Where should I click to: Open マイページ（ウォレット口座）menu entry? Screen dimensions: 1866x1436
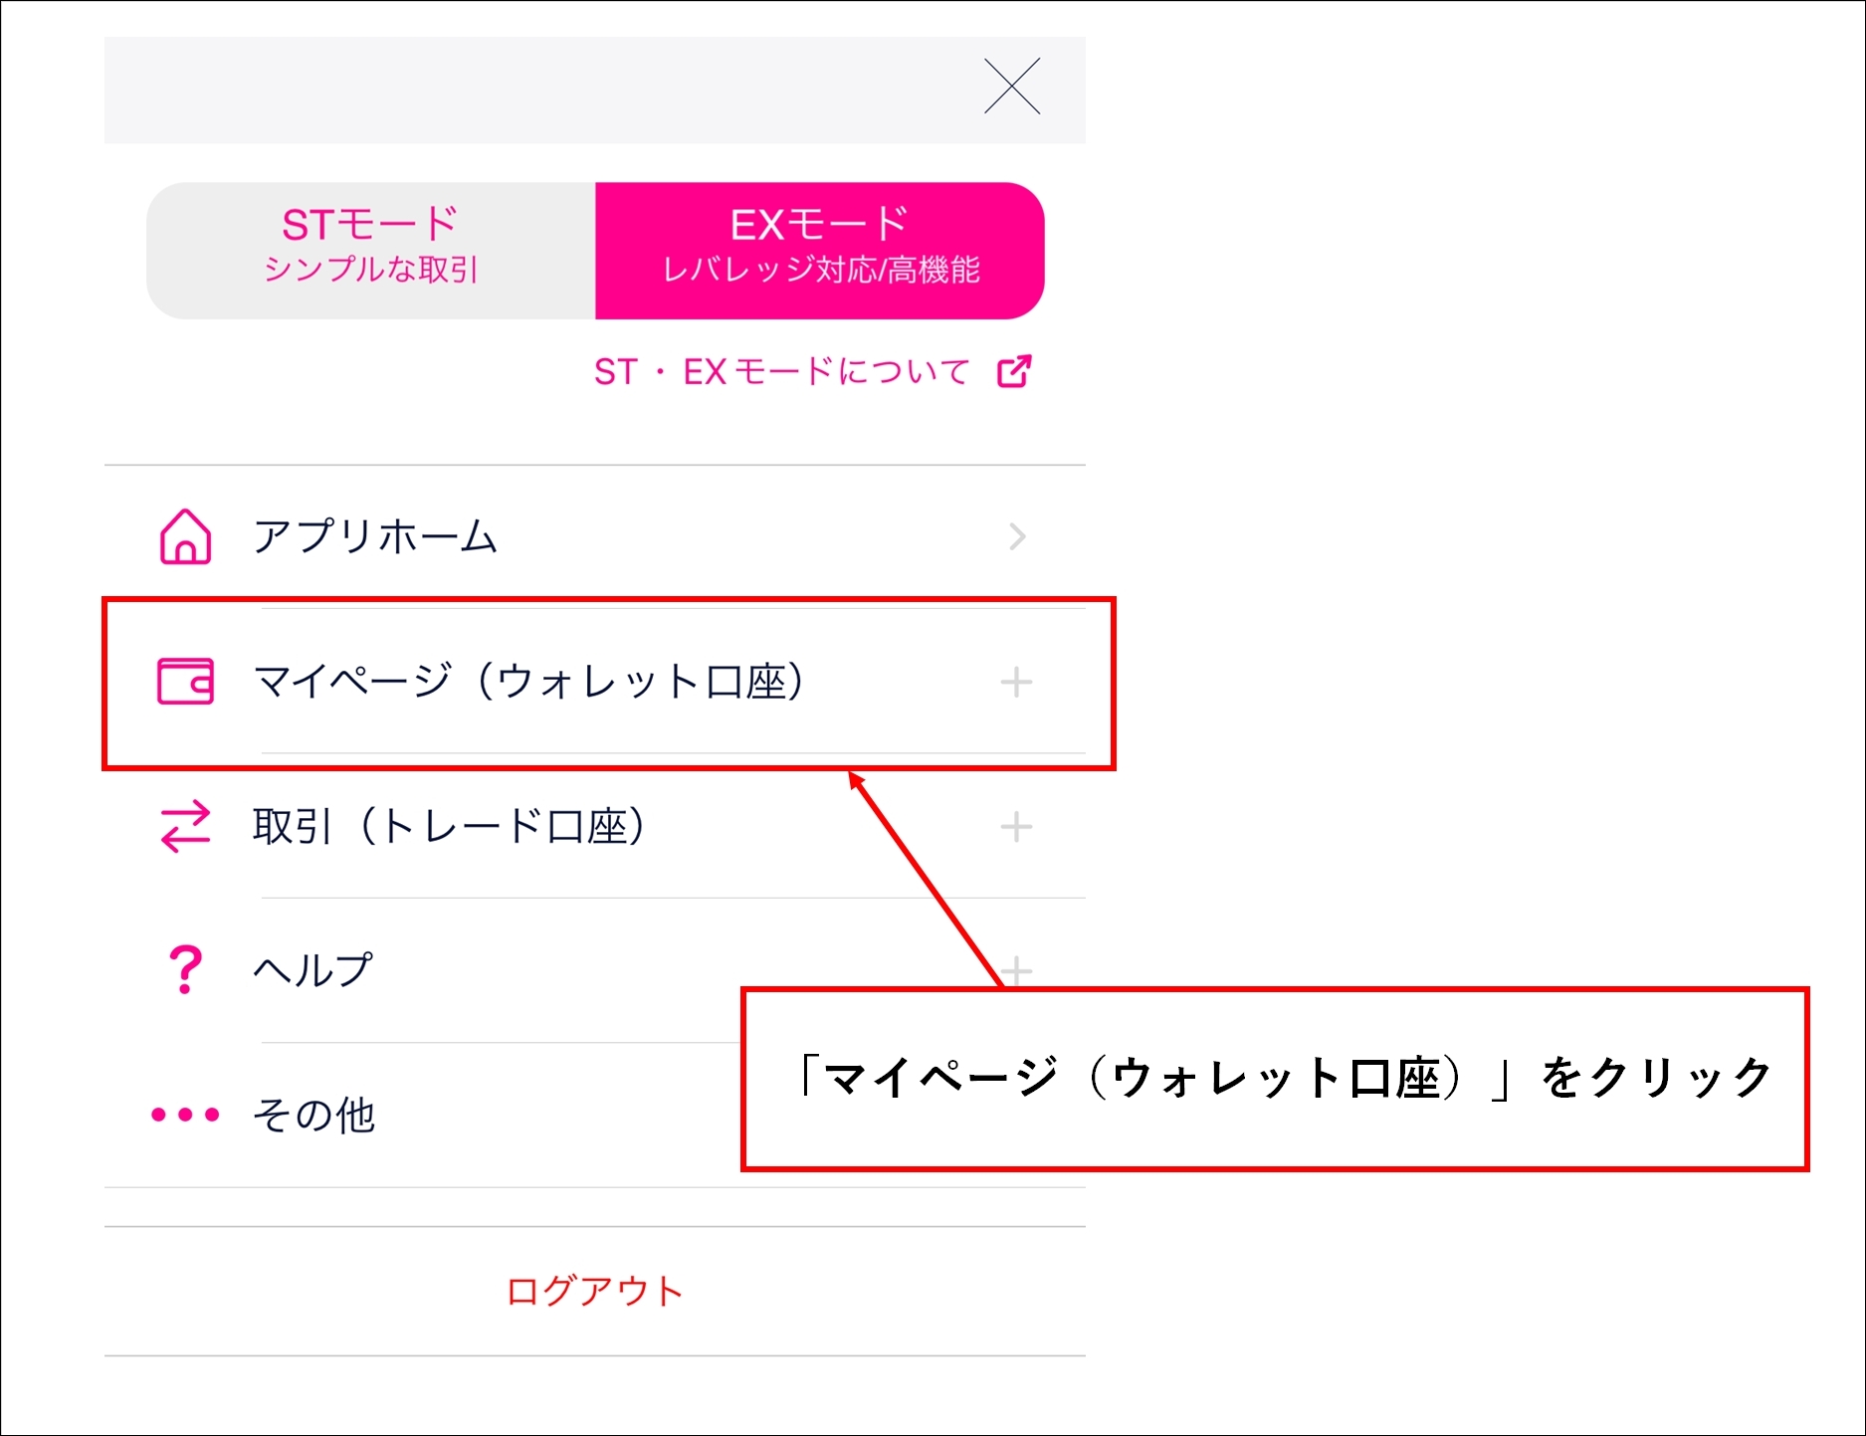pyautogui.click(x=529, y=682)
